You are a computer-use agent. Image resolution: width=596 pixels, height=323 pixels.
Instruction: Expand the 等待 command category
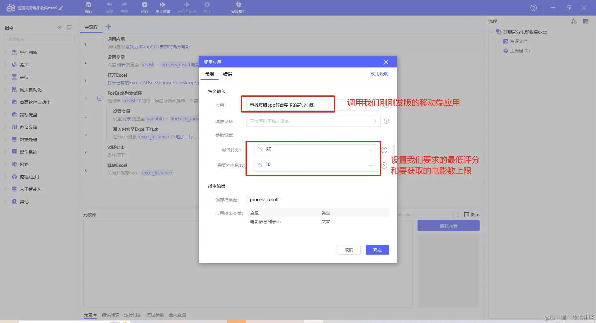click(5, 77)
